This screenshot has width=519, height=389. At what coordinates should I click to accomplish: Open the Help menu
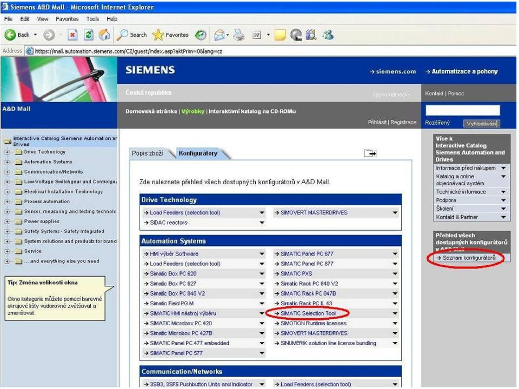112,19
